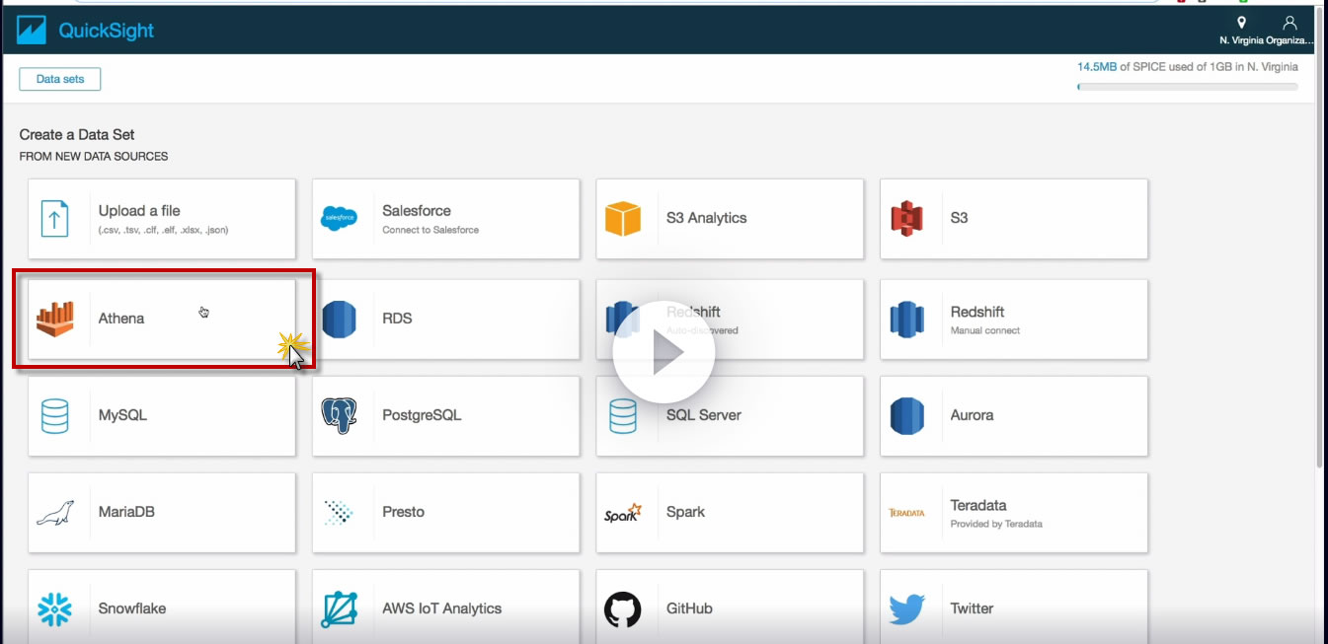
Task: Click the SQL Server cylinder icon
Action: pyautogui.click(x=623, y=415)
